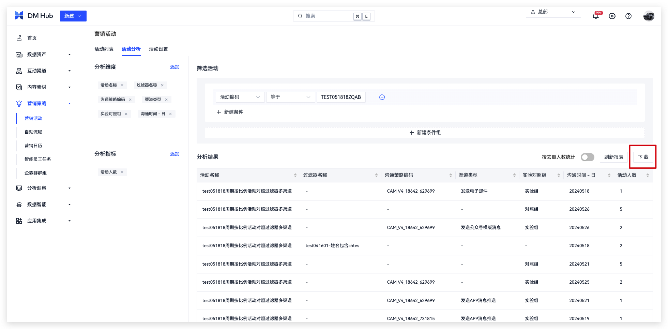Remove the 沟通策略编码 dimension tag
The width and height of the screenshot is (668, 329).
coord(130,100)
